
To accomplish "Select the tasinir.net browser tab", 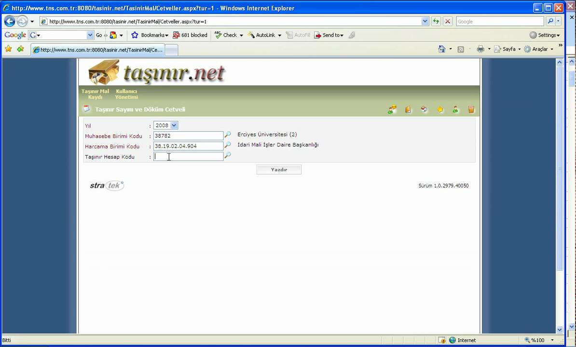I will tap(98, 50).
